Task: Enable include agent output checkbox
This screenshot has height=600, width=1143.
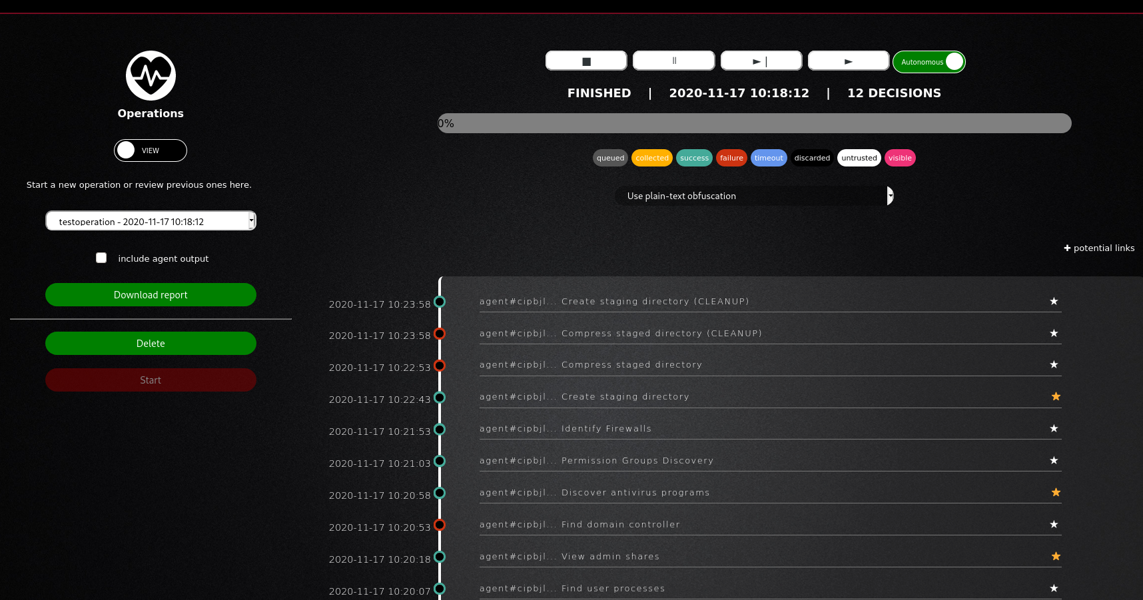Action: pos(101,258)
